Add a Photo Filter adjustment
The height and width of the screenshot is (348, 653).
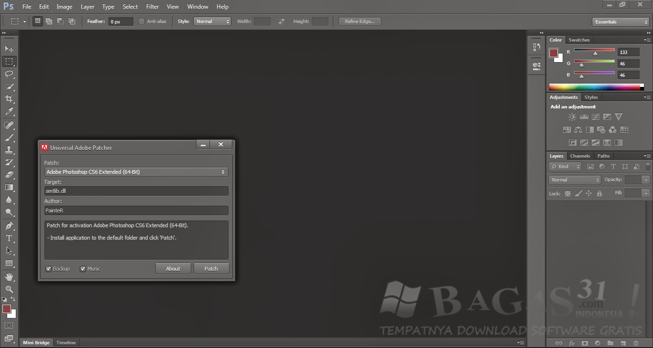[601, 129]
